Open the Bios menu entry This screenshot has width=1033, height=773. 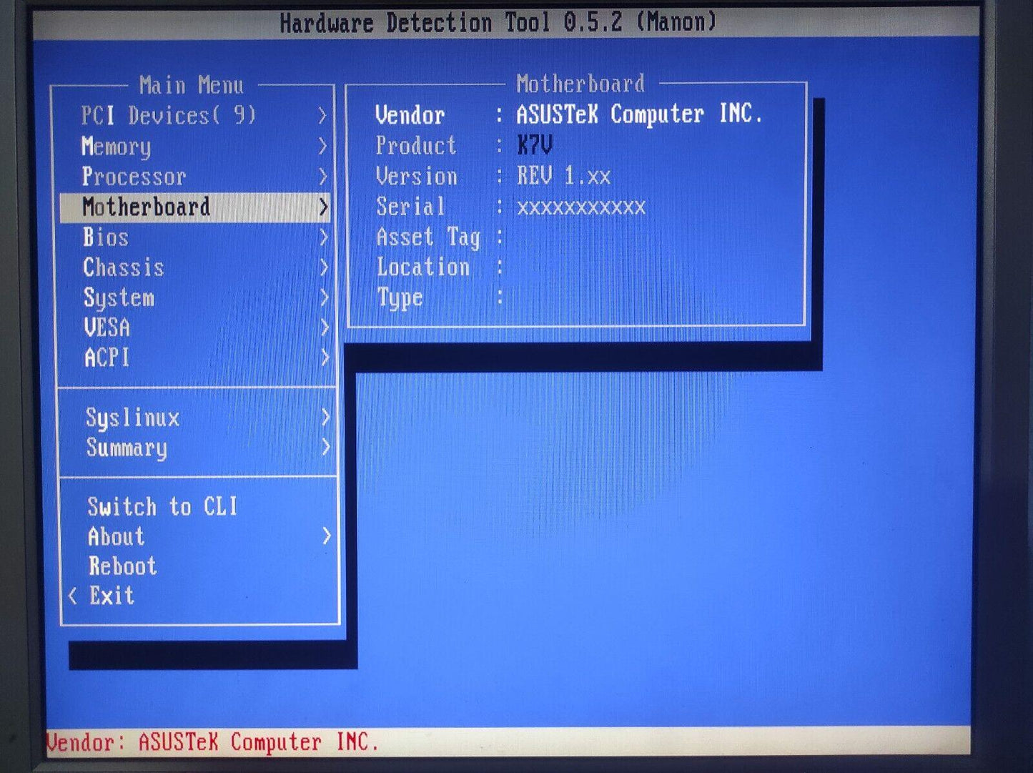click(106, 237)
